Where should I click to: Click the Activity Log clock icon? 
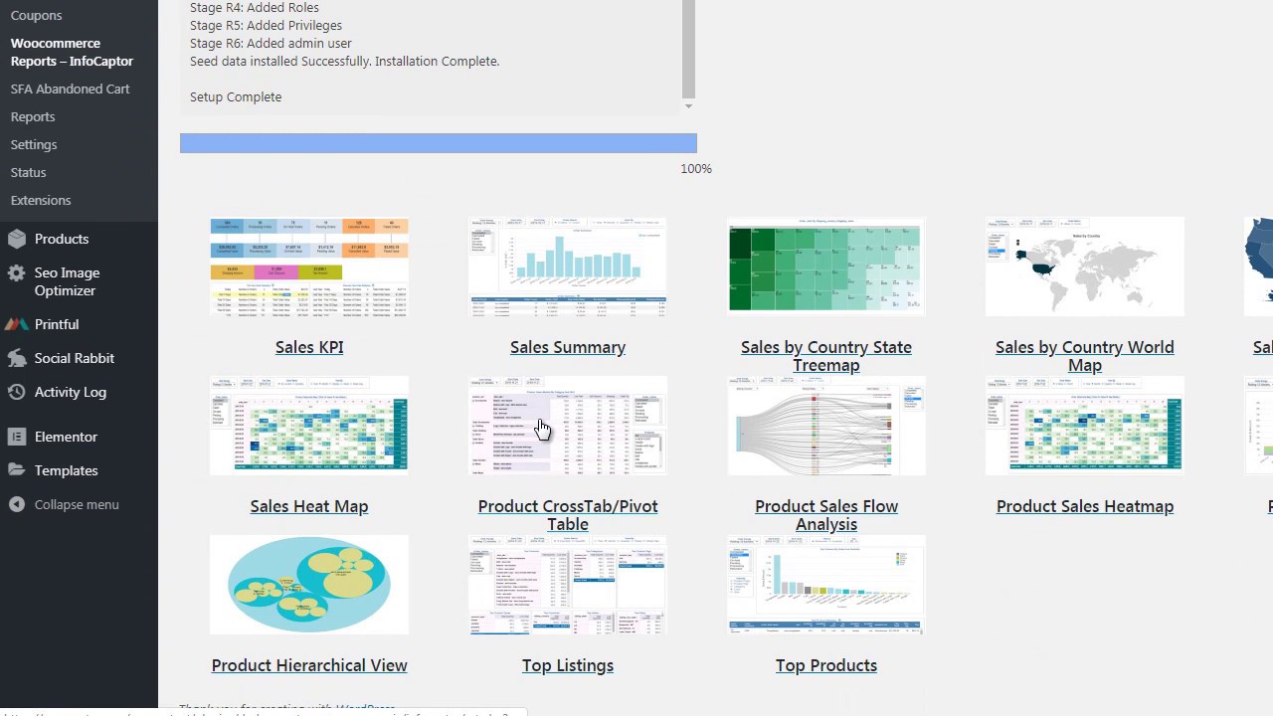(x=16, y=392)
